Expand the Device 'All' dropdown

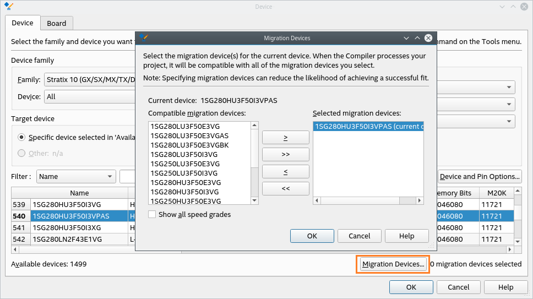[x=90, y=97]
